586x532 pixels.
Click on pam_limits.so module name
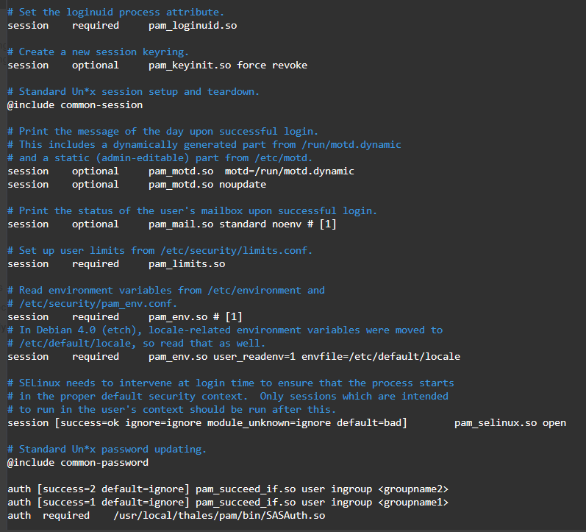click(x=186, y=263)
